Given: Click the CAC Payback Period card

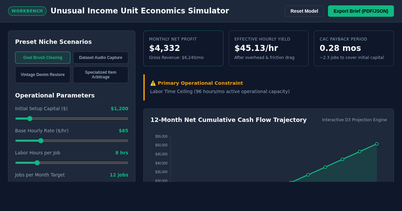Looking at the screenshot, I should coord(354,49).
